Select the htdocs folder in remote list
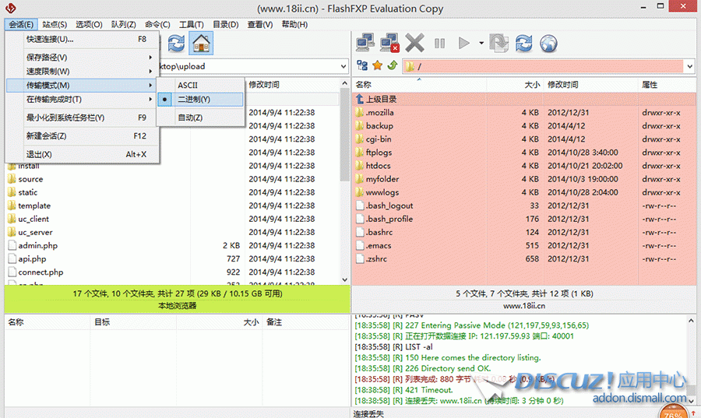Viewport: 701px width, 418px height. [x=379, y=166]
